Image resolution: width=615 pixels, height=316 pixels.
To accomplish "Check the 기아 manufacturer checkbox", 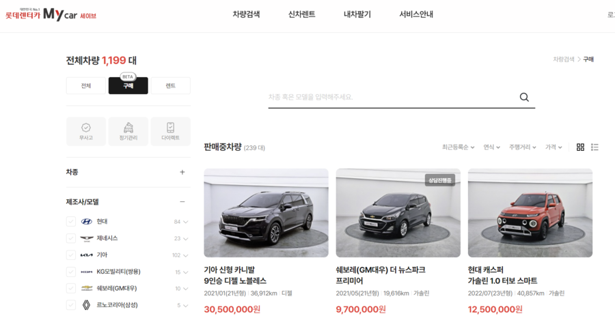I will [x=71, y=255].
